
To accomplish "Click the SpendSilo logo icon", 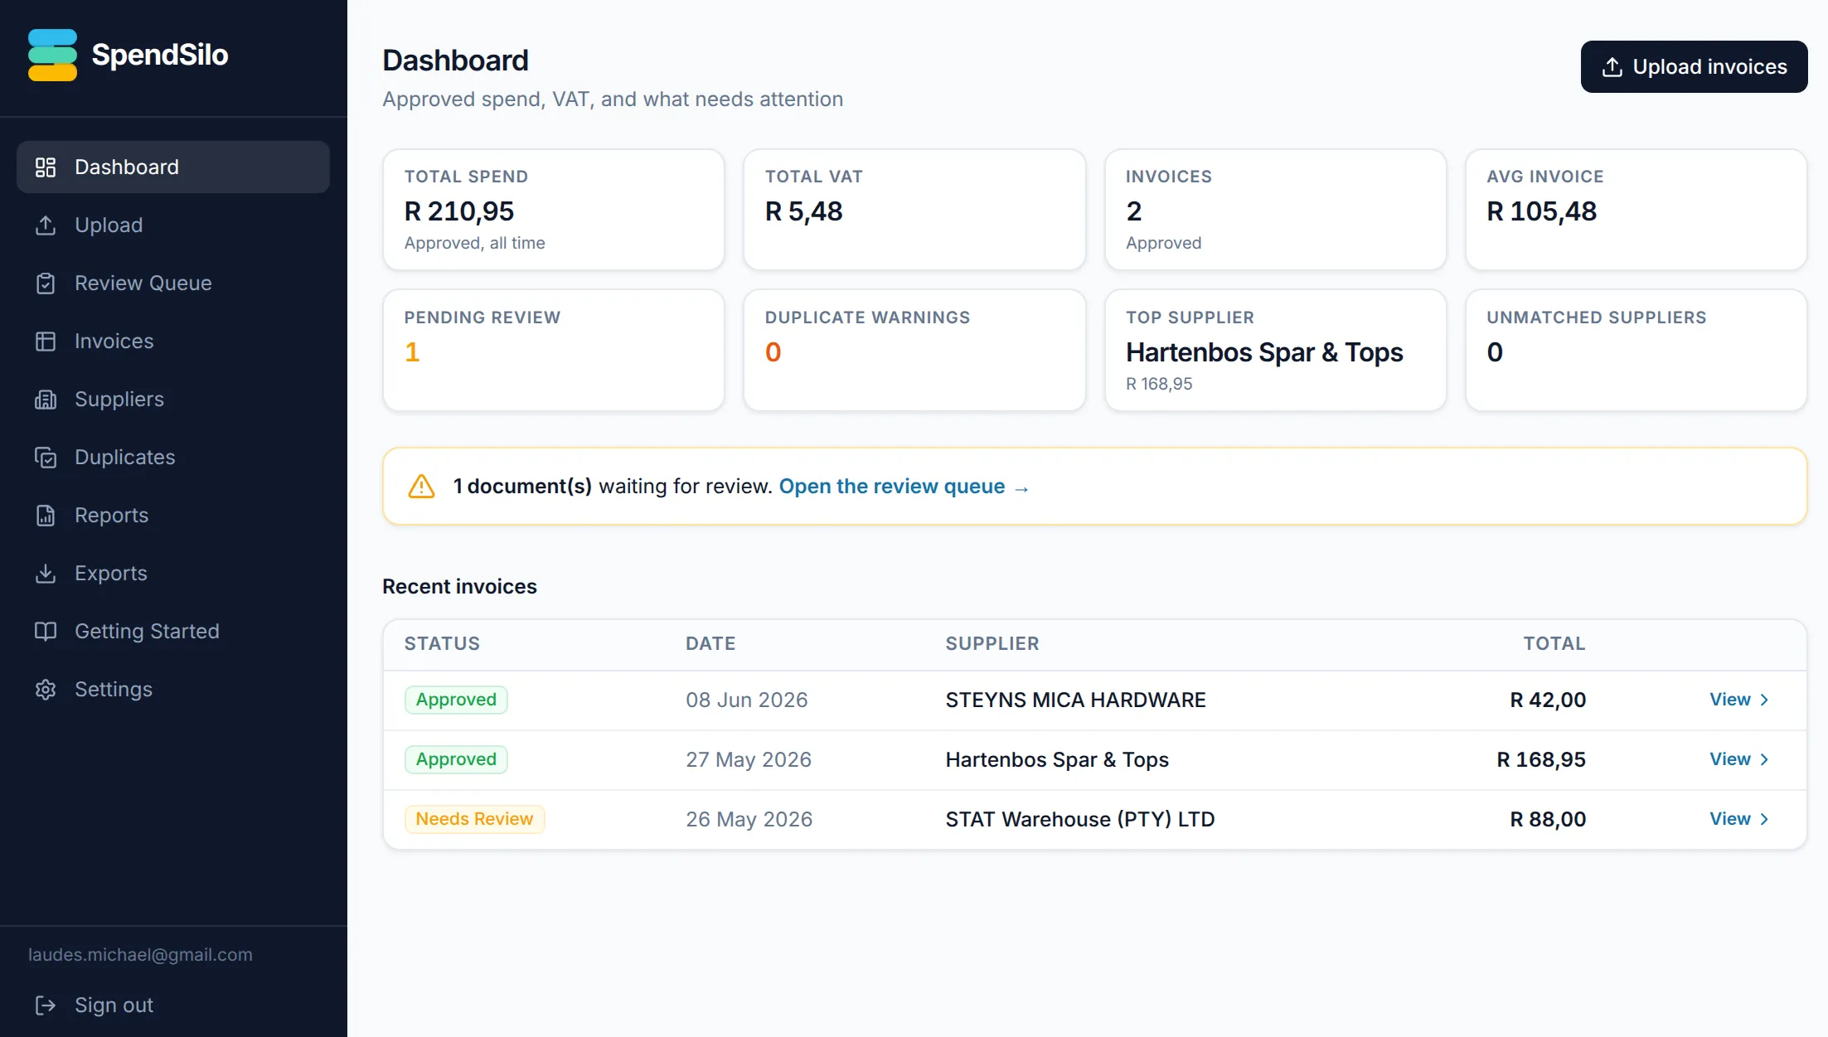I will [52, 55].
